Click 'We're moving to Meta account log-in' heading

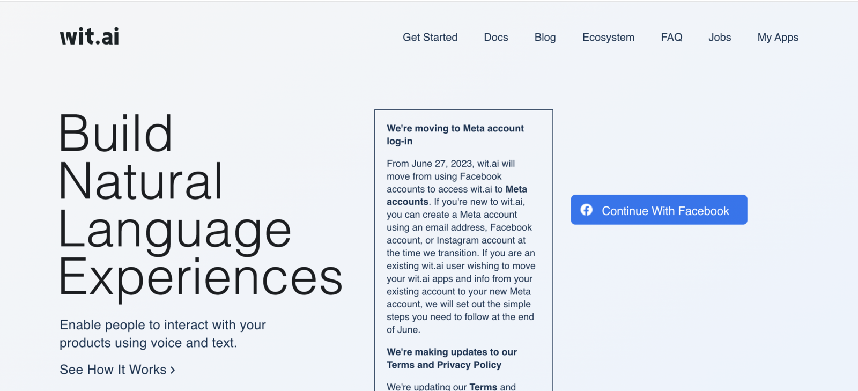(455, 135)
